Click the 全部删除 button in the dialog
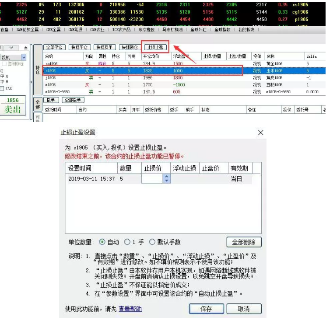Screen dimensions: 326x324 point(244,242)
